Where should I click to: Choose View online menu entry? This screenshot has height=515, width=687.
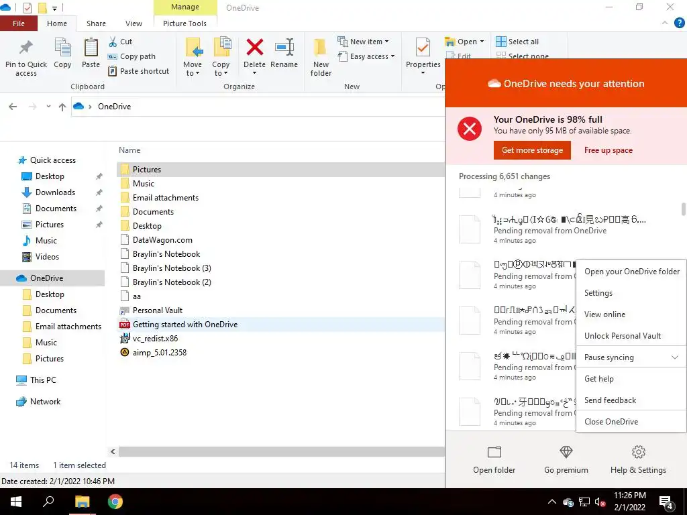(x=631, y=314)
